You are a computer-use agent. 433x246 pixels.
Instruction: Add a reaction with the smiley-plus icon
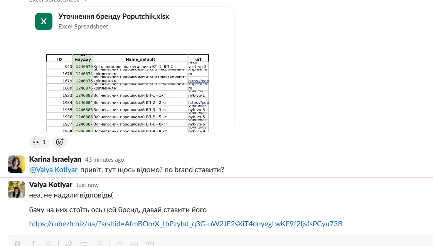click(60, 142)
